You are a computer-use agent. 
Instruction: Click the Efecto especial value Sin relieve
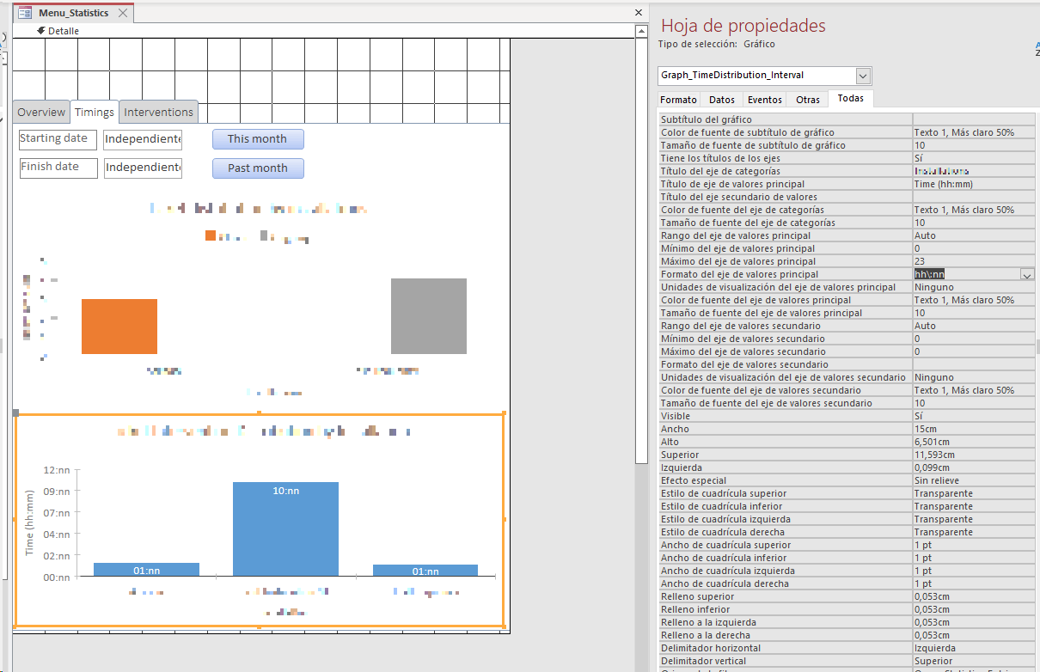point(974,480)
